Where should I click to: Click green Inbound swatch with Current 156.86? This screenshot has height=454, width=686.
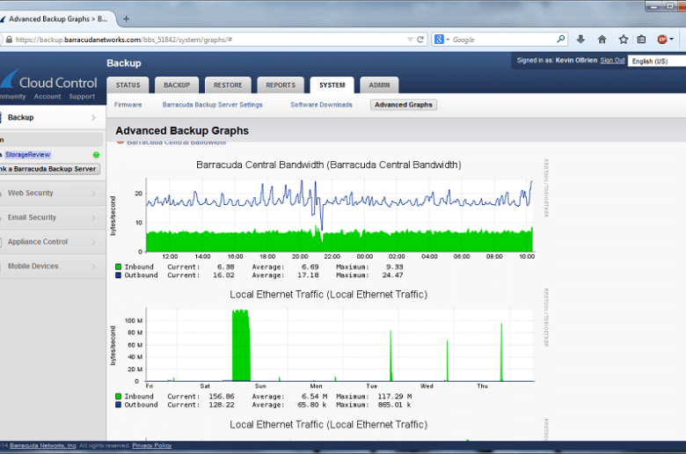[x=118, y=396]
